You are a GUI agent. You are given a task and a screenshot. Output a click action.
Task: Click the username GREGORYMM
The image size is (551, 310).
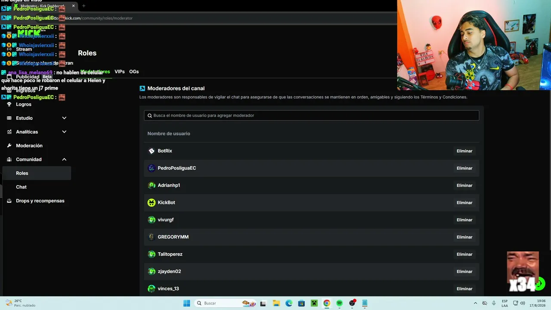coord(173,237)
